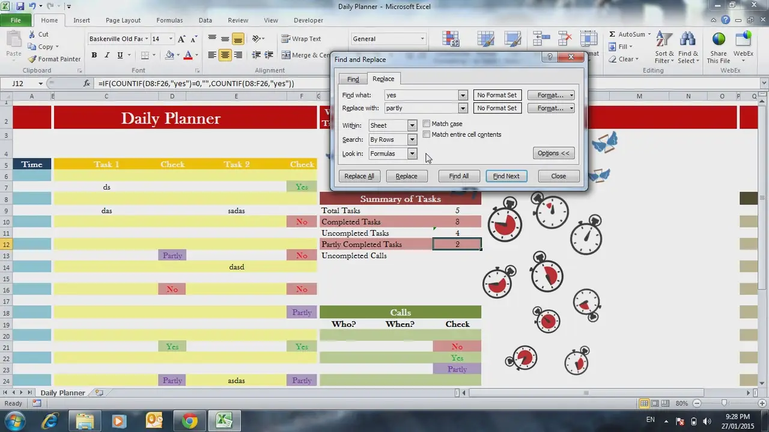Click the Replace button in dialog
This screenshot has height=432, width=769.
(406, 176)
